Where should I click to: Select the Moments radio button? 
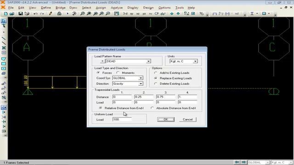118,72
